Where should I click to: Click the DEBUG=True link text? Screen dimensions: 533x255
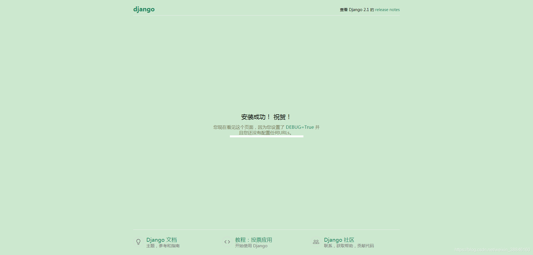[x=300, y=127]
